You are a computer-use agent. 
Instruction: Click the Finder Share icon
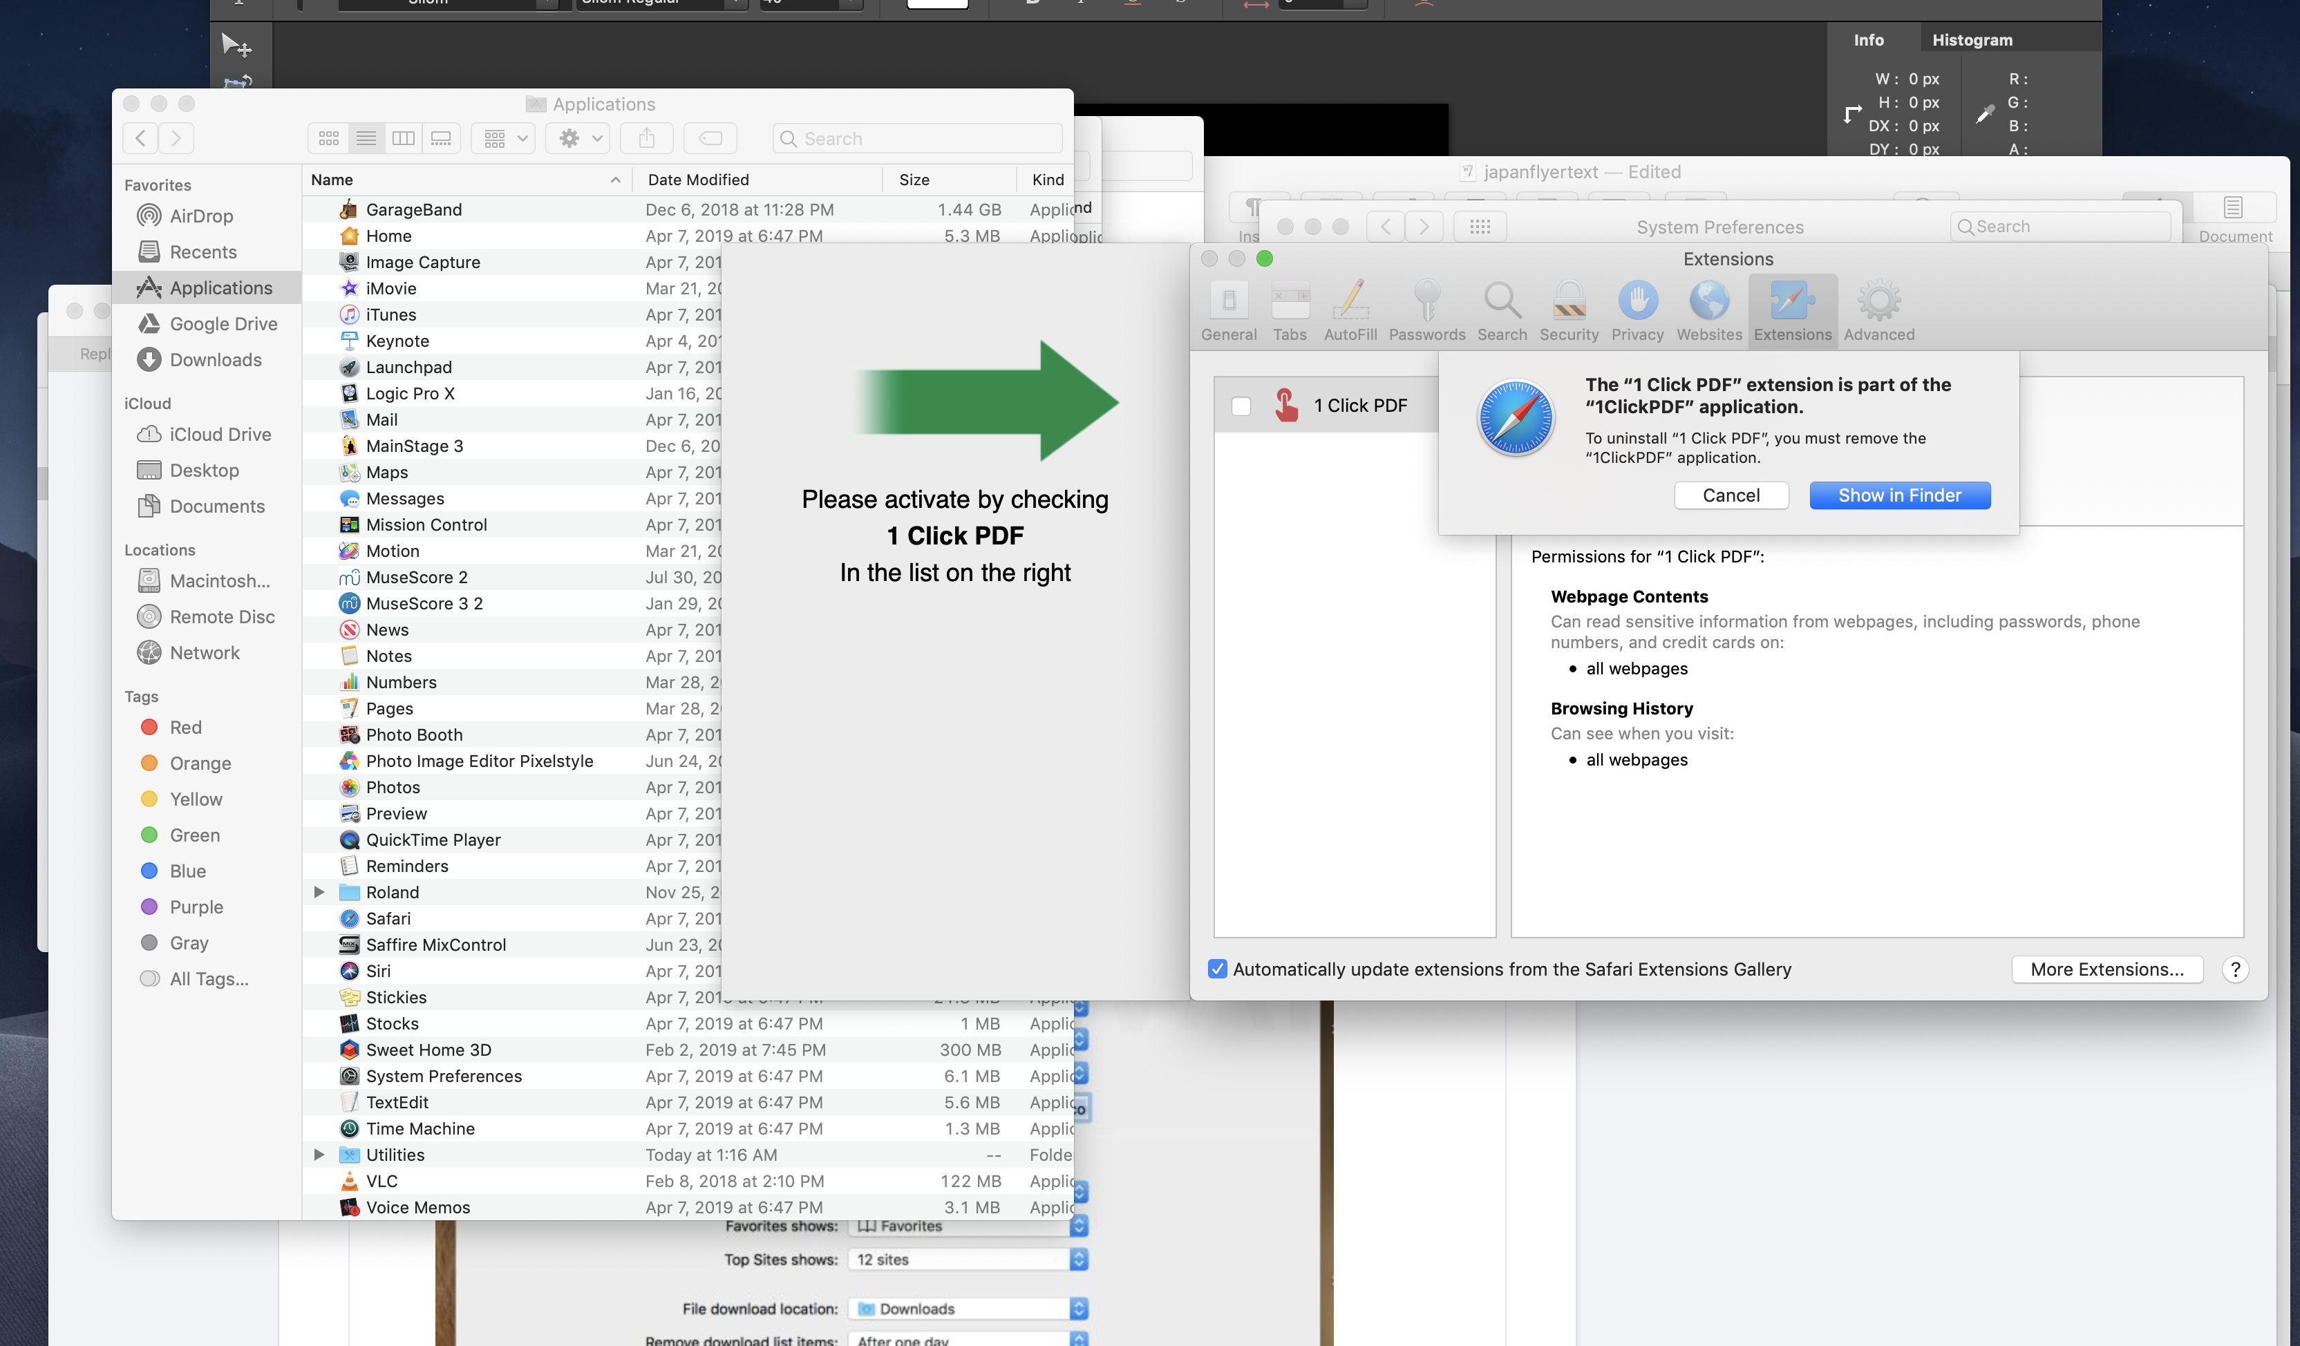click(x=646, y=138)
